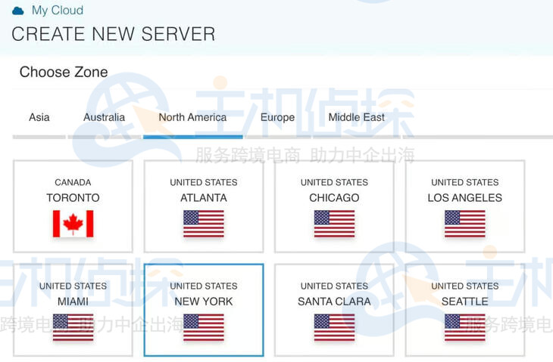Viewport: 553px width, 362px height.
Task: Click the US flag in Santa Clara card
Action: pyautogui.click(x=334, y=327)
